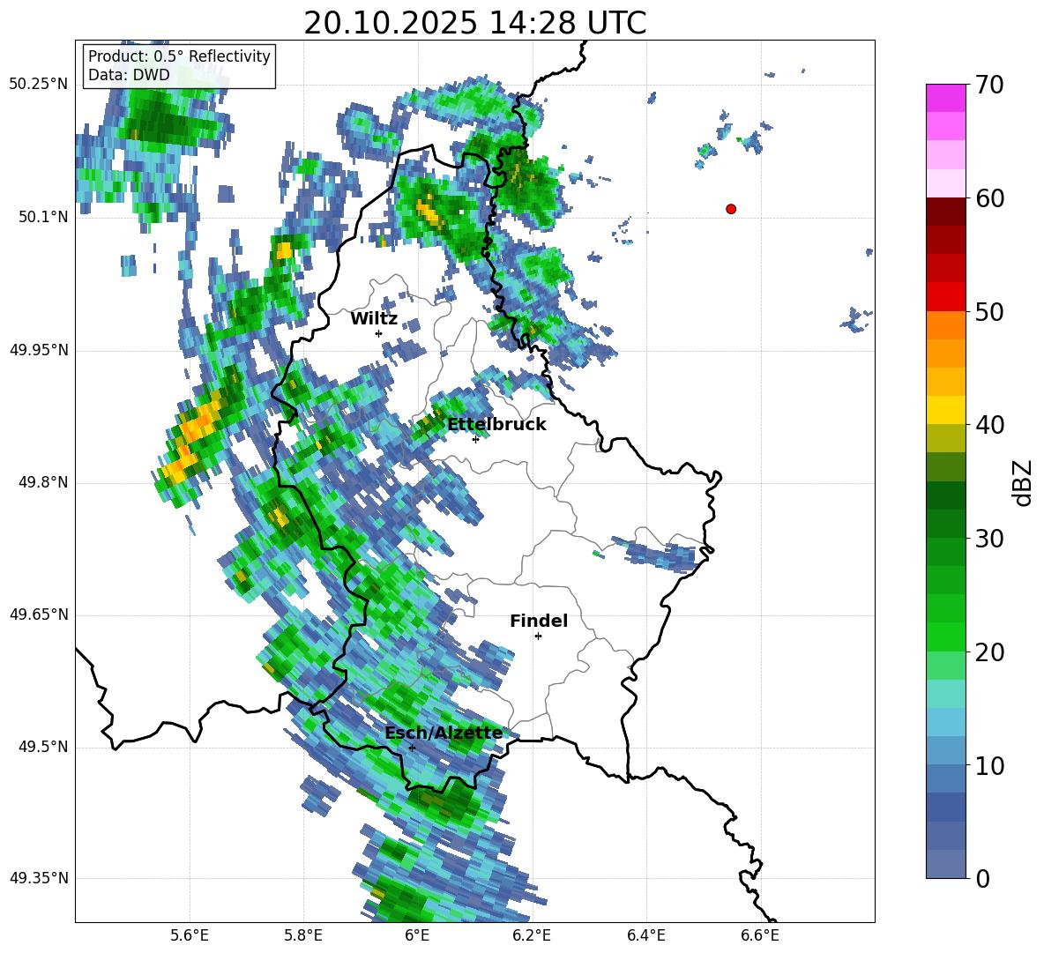Click the Findel station label
The width and height of the screenshot is (1044, 953).
coord(539,621)
